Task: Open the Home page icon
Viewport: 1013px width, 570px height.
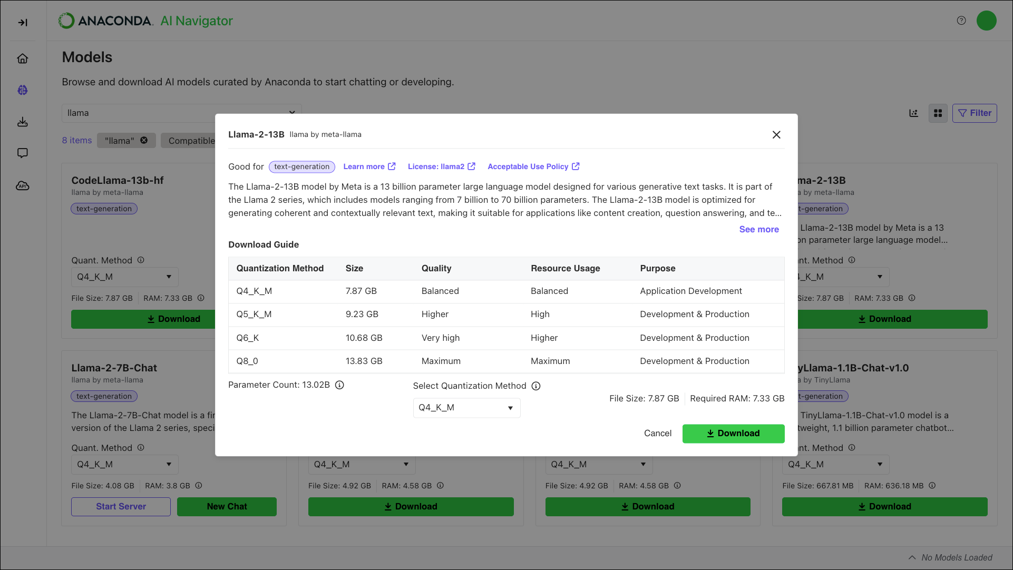Action: [x=23, y=58]
